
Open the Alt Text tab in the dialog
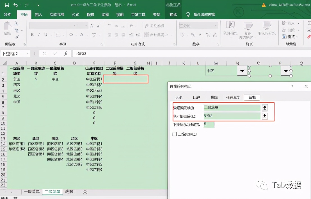pos(233,97)
